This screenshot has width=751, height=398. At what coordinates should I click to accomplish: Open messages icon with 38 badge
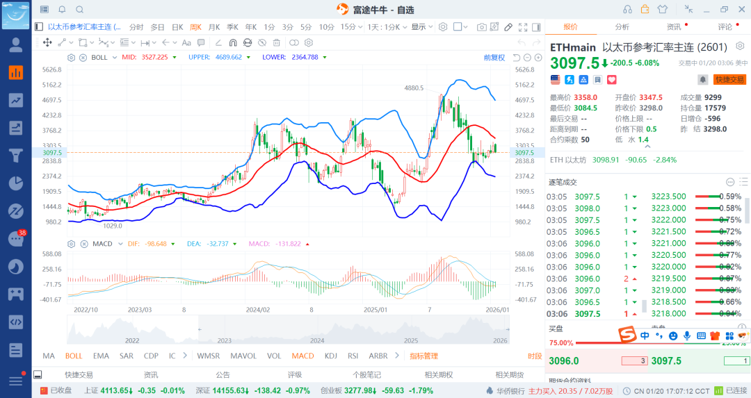tap(15, 239)
